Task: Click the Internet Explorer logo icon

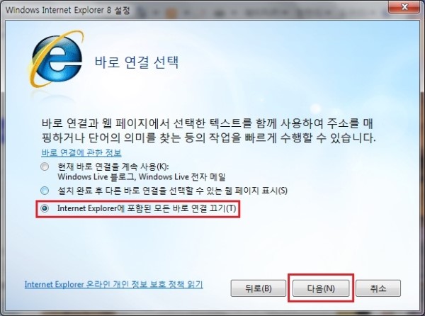Action: point(56,59)
